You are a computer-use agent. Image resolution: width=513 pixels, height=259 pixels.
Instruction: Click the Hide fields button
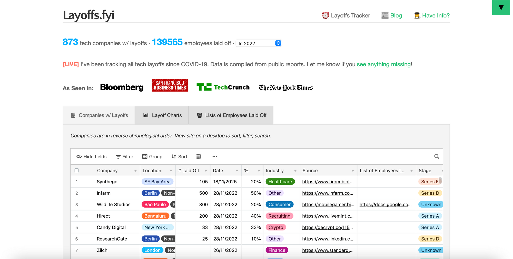pyautogui.click(x=91, y=156)
